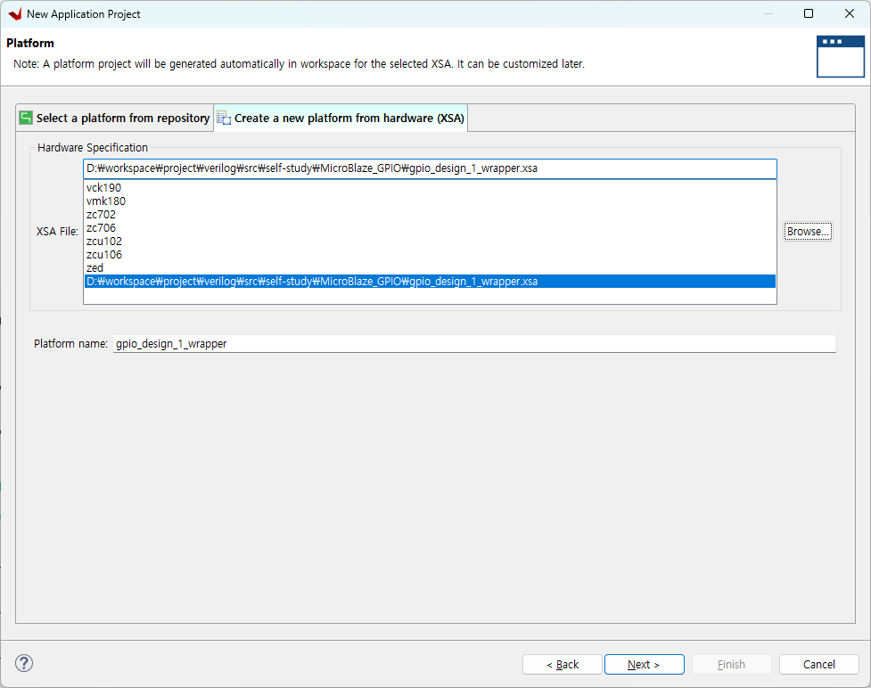Click the XSA hardware tab icon
871x688 pixels.
224,118
